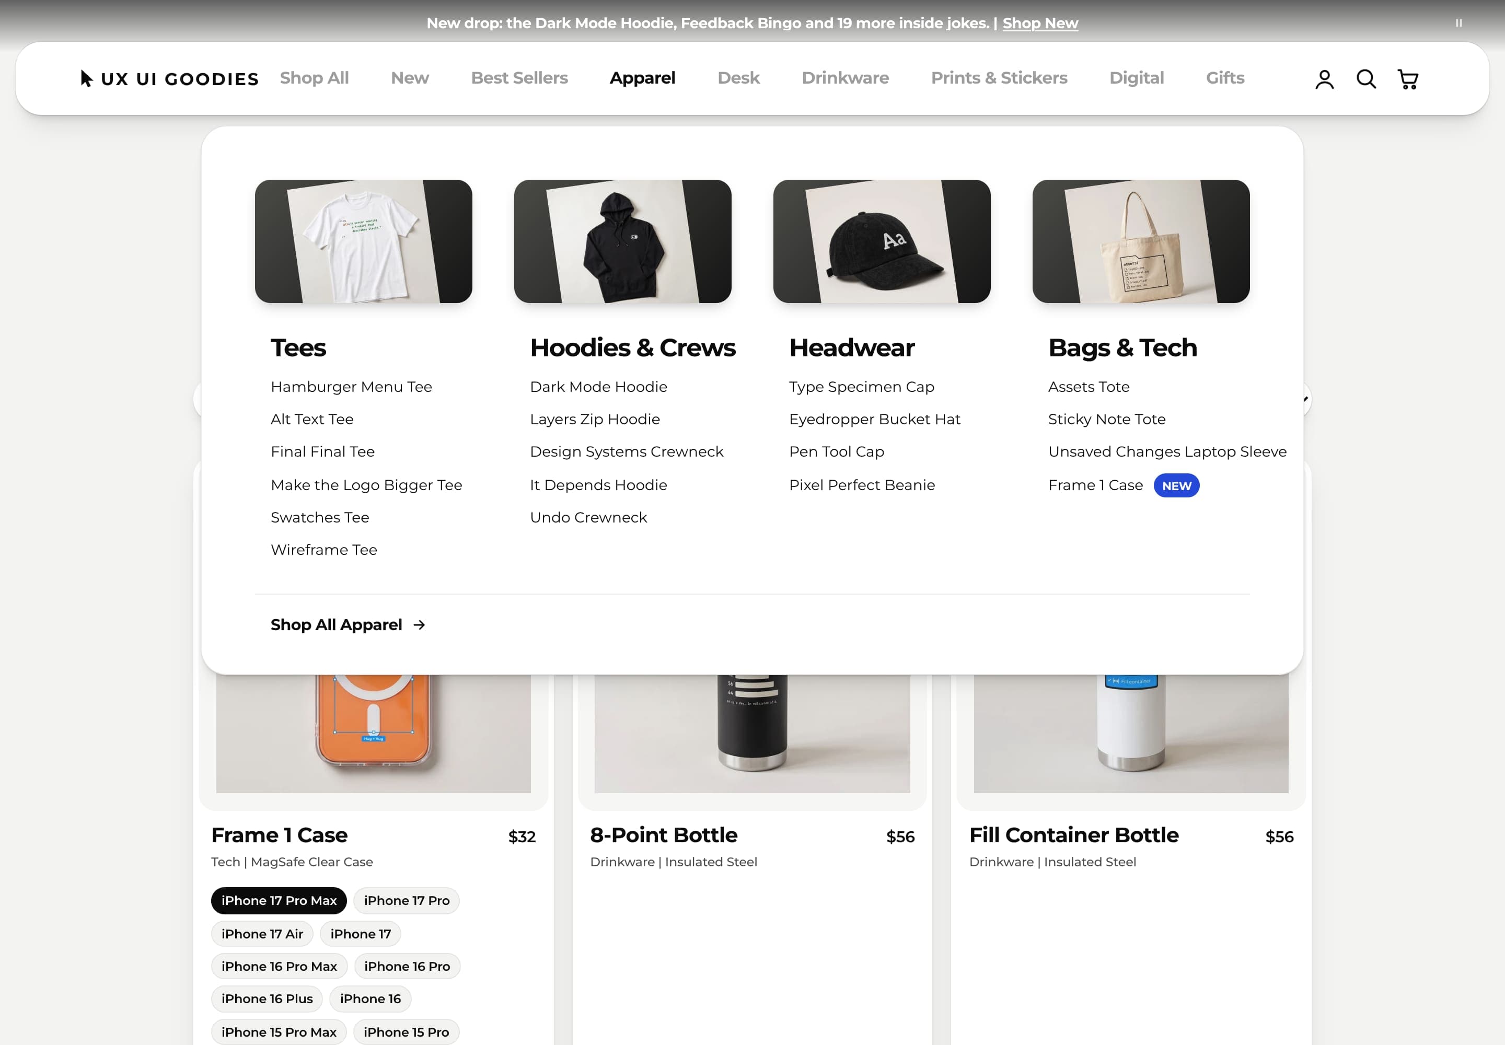Screen dimensions: 1505x1045
Task: Expand the Drinkware menu
Action: 846,78
